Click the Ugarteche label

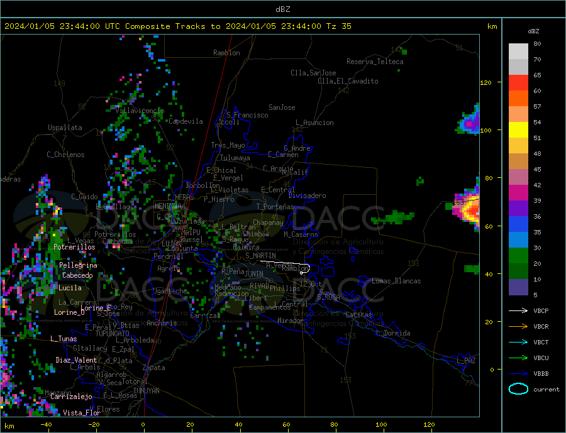[x=170, y=291]
